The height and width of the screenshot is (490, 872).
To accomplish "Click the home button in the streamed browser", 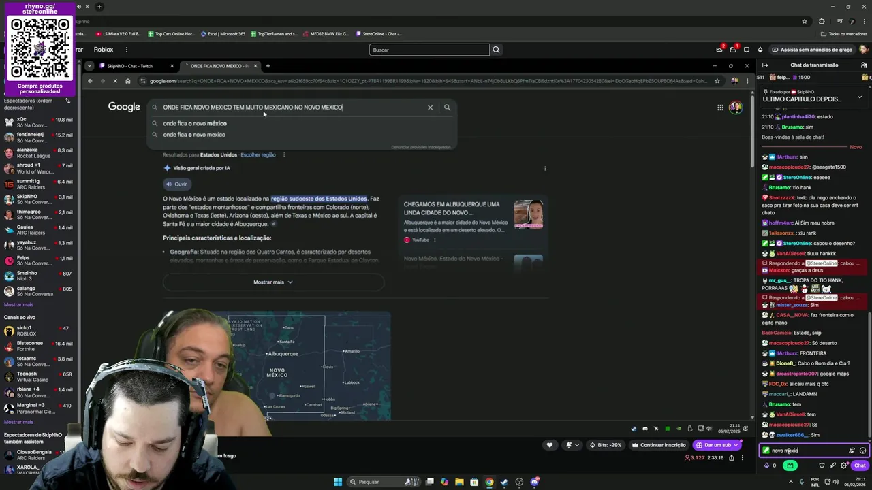I will coord(128,81).
